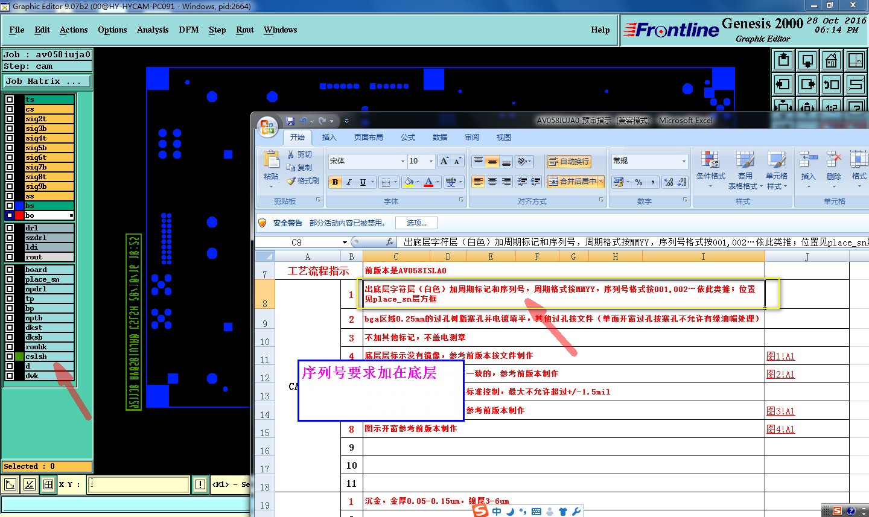
Task: Toggle the checkbox of layer ts
Action: 10,100
